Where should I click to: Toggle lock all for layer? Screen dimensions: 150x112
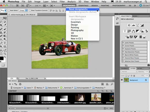pos(134,76)
